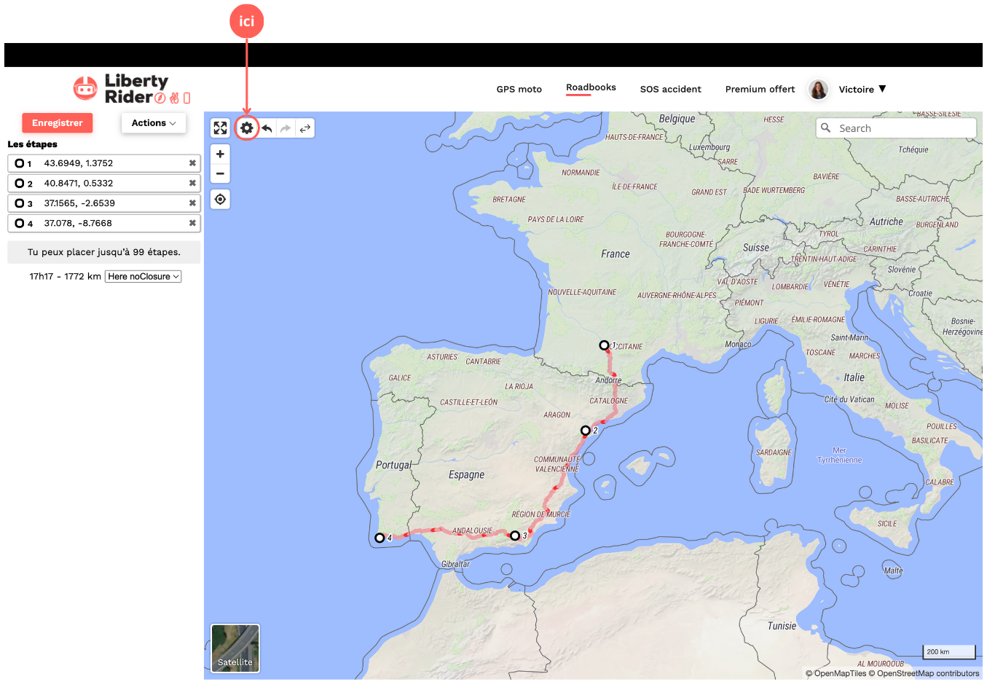Zoom out on the map
987x682 pixels.
click(220, 173)
